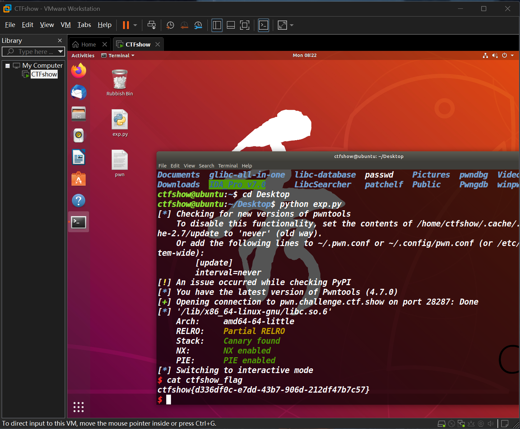
Task: Open the terminal window's Edit menu
Action: (175, 166)
